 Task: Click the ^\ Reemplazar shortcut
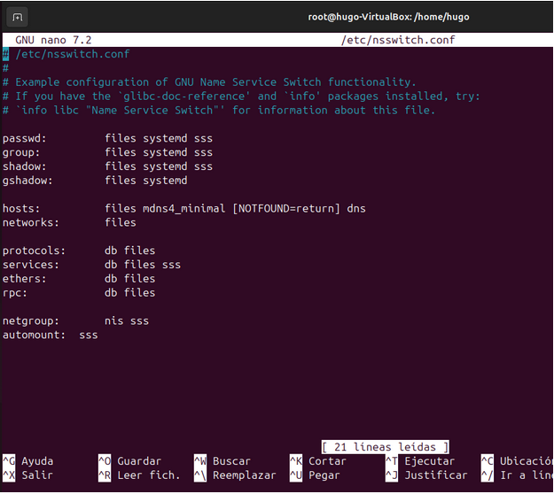pos(235,475)
